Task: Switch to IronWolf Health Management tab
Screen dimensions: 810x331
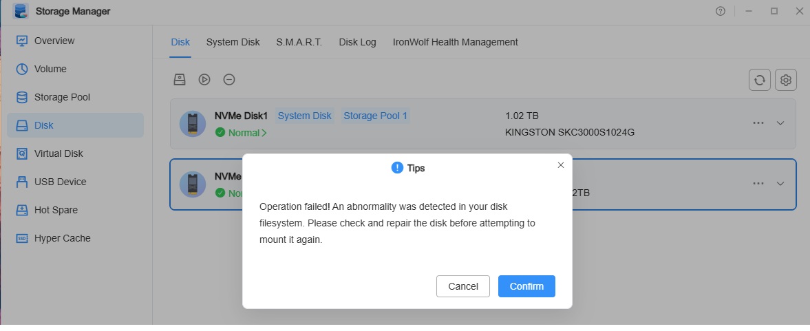Action: click(455, 43)
